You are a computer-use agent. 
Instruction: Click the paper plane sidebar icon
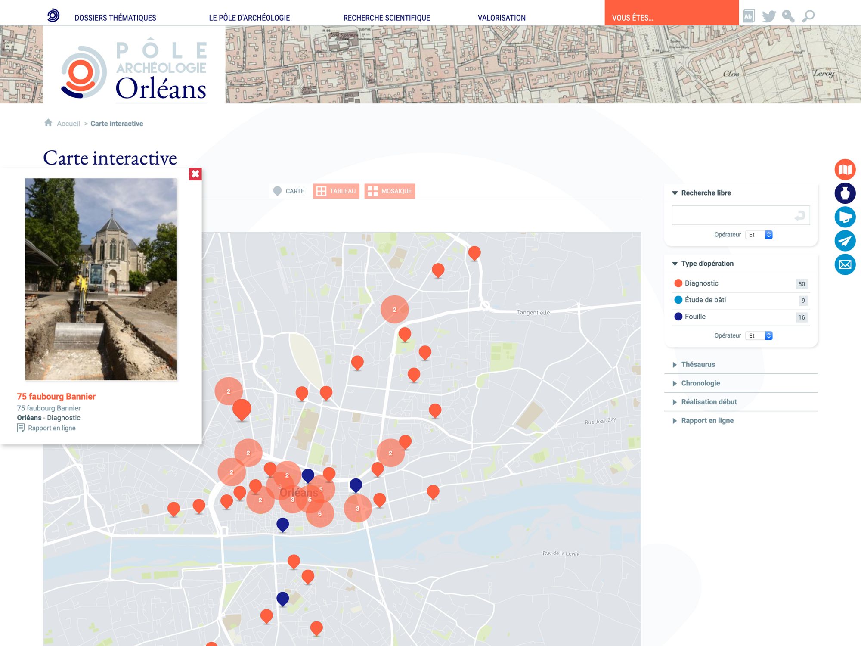coord(845,241)
